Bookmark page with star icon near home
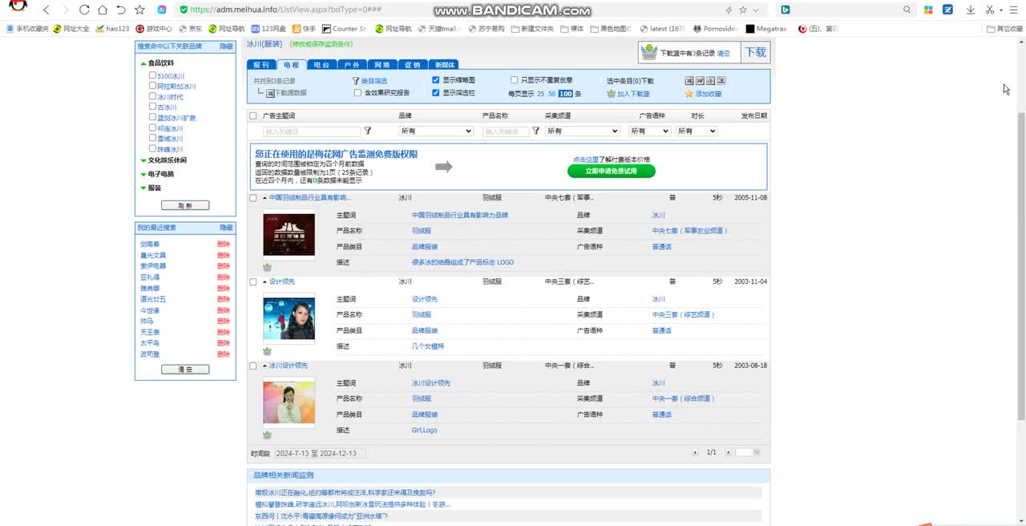This screenshot has width=1026, height=526. click(x=139, y=10)
